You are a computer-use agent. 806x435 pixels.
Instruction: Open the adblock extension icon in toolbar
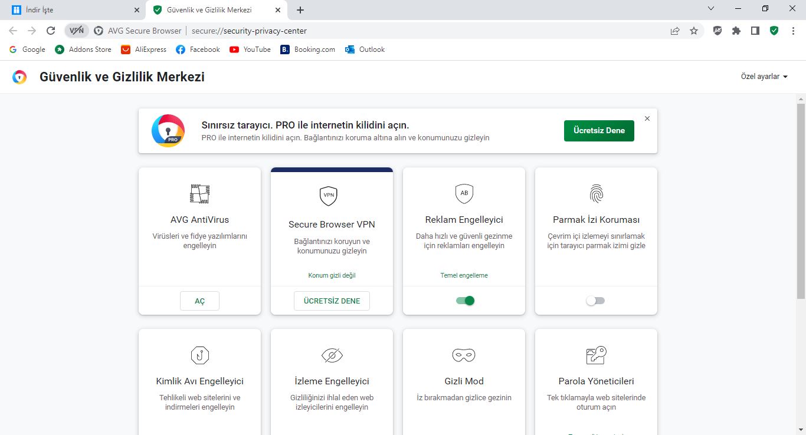pyautogui.click(x=717, y=31)
